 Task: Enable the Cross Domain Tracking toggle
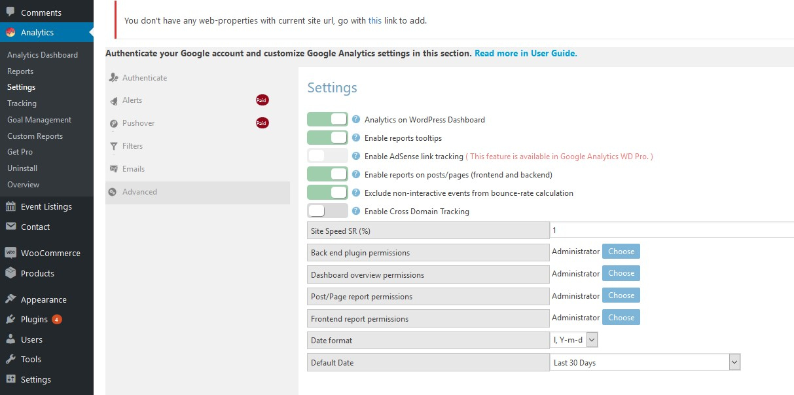327,211
